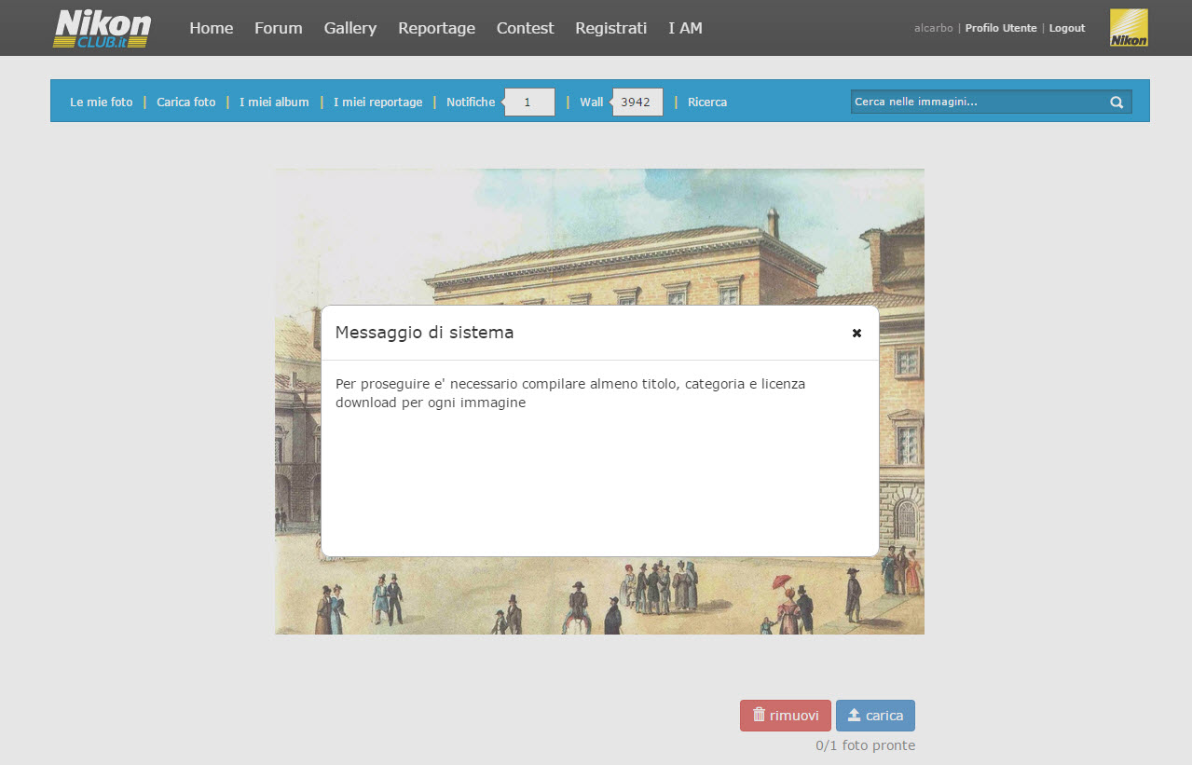This screenshot has height=765, width=1192.
Task: Open the Ricerca tab
Action: (x=707, y=102)
